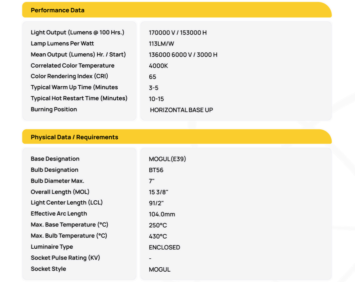Click the Performance Data section header
This screenshot has height=282, width=355.
57,10
